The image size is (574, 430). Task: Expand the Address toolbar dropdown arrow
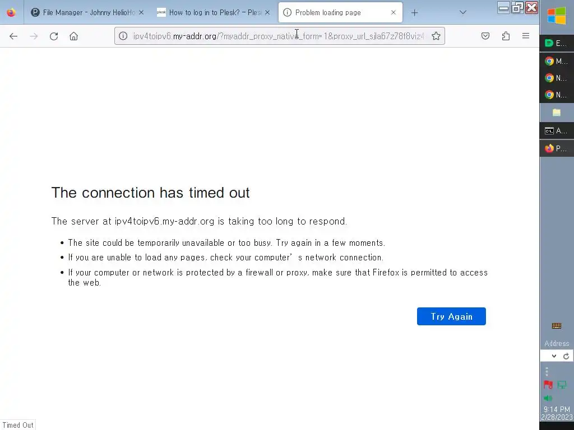(x=554, y=356)
